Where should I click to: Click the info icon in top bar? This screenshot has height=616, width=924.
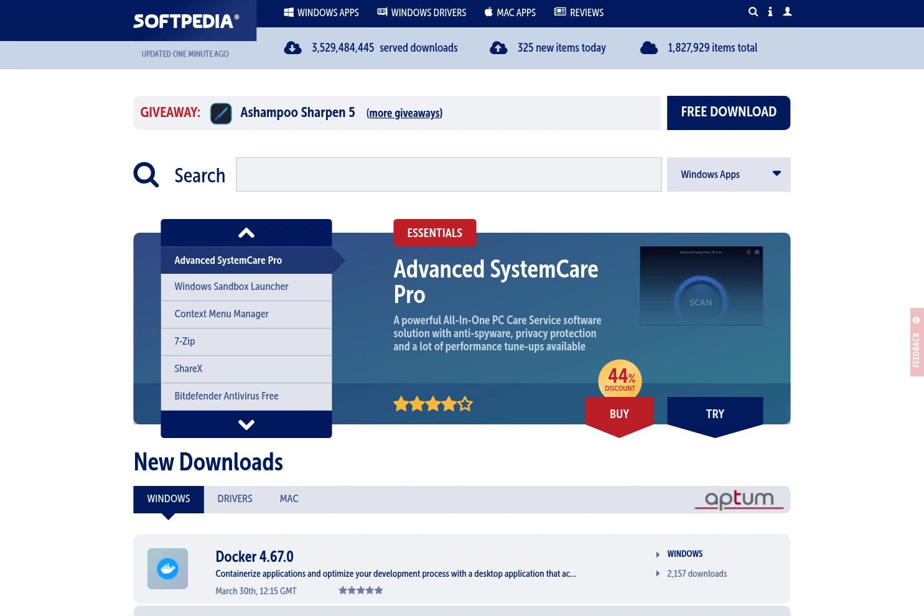(x=770, y=12)
